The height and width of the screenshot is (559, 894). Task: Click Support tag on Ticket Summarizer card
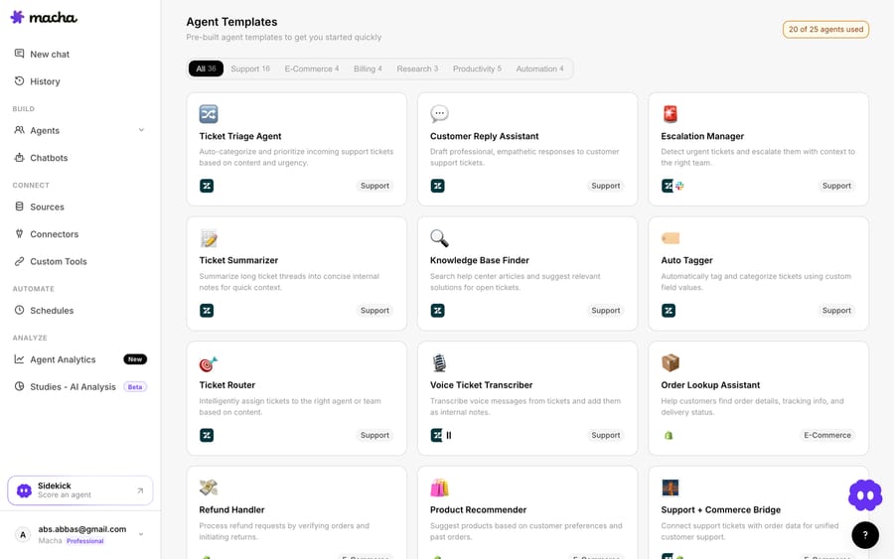[374, 311]
